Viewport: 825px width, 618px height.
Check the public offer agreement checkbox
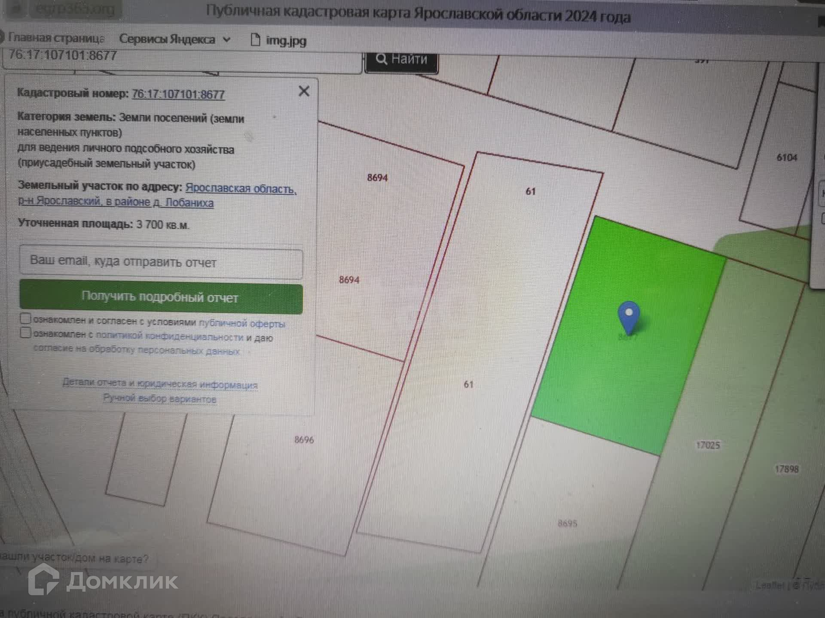click(x=26, y=318)
